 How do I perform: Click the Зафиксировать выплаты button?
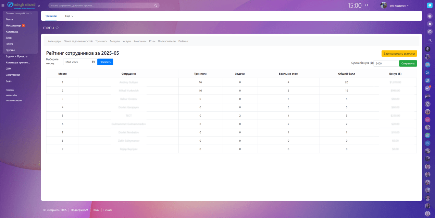pyautogui.click(x=399, y=54)
